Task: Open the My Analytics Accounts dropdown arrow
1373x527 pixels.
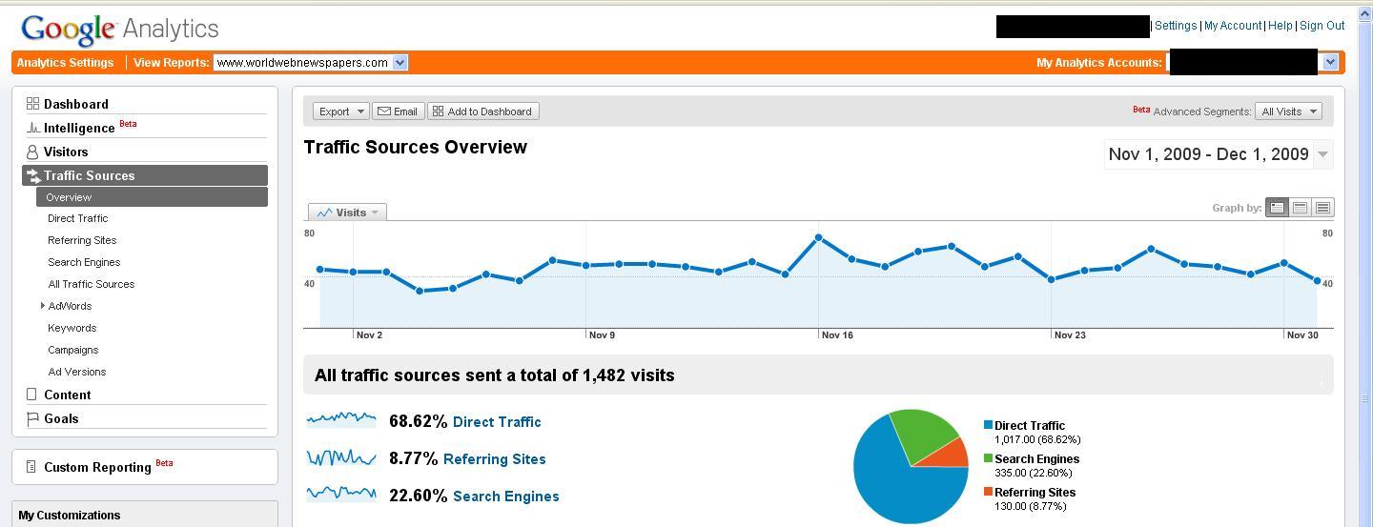Action: point(1330,62)
